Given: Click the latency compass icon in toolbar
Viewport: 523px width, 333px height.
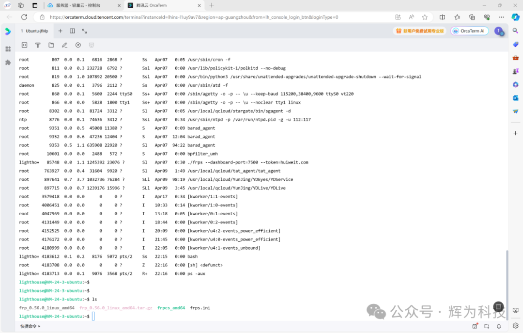Looking at the screenshot, I should point(77,45).
